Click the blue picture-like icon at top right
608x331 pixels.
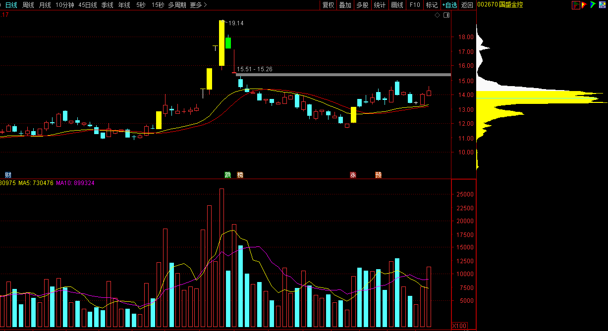click(x=601, y=5)
